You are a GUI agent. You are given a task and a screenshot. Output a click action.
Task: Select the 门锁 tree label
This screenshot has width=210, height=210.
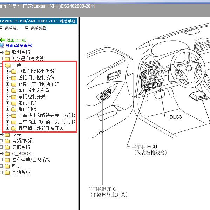pos(16,65)
